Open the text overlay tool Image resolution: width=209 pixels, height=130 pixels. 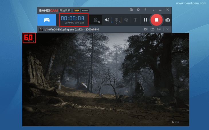(x=135, y=20)
